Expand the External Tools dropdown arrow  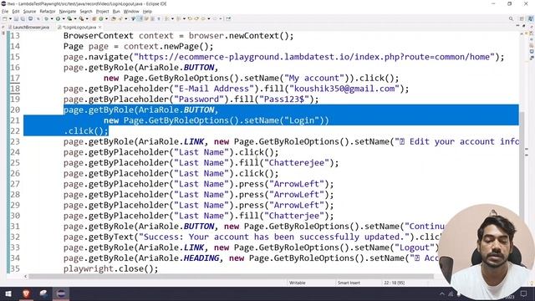pyautogui.click(x=87, y=18)
